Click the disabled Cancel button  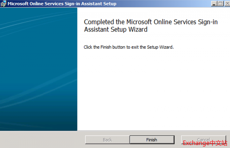point(203,139)
